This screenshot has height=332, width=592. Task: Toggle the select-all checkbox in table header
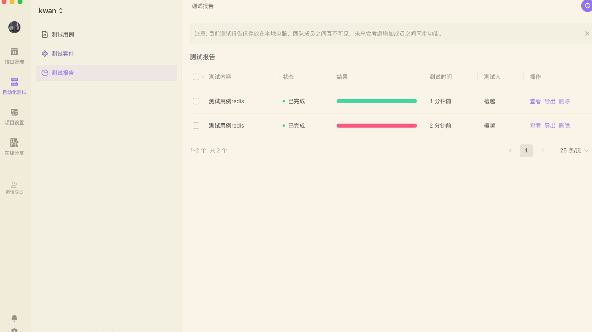pyautogui.click(x=196, y=77)
